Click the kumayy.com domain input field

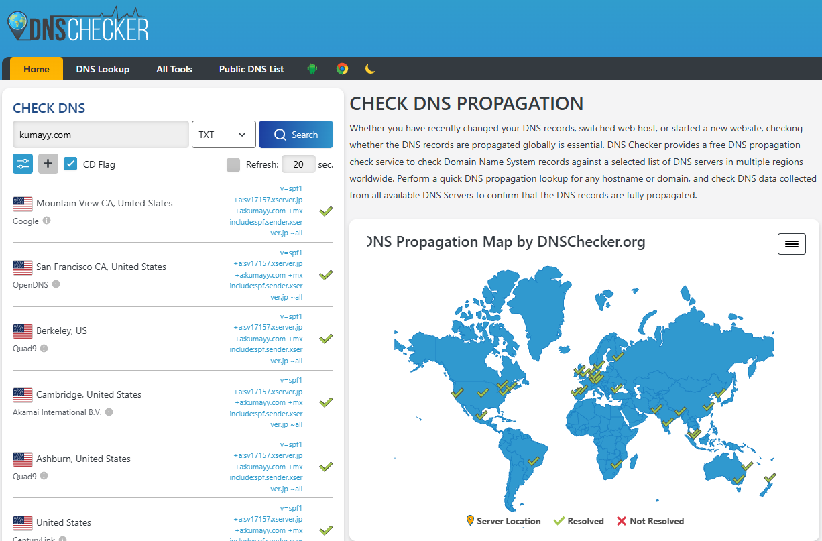pyautogui.click(x=101, y=135)
